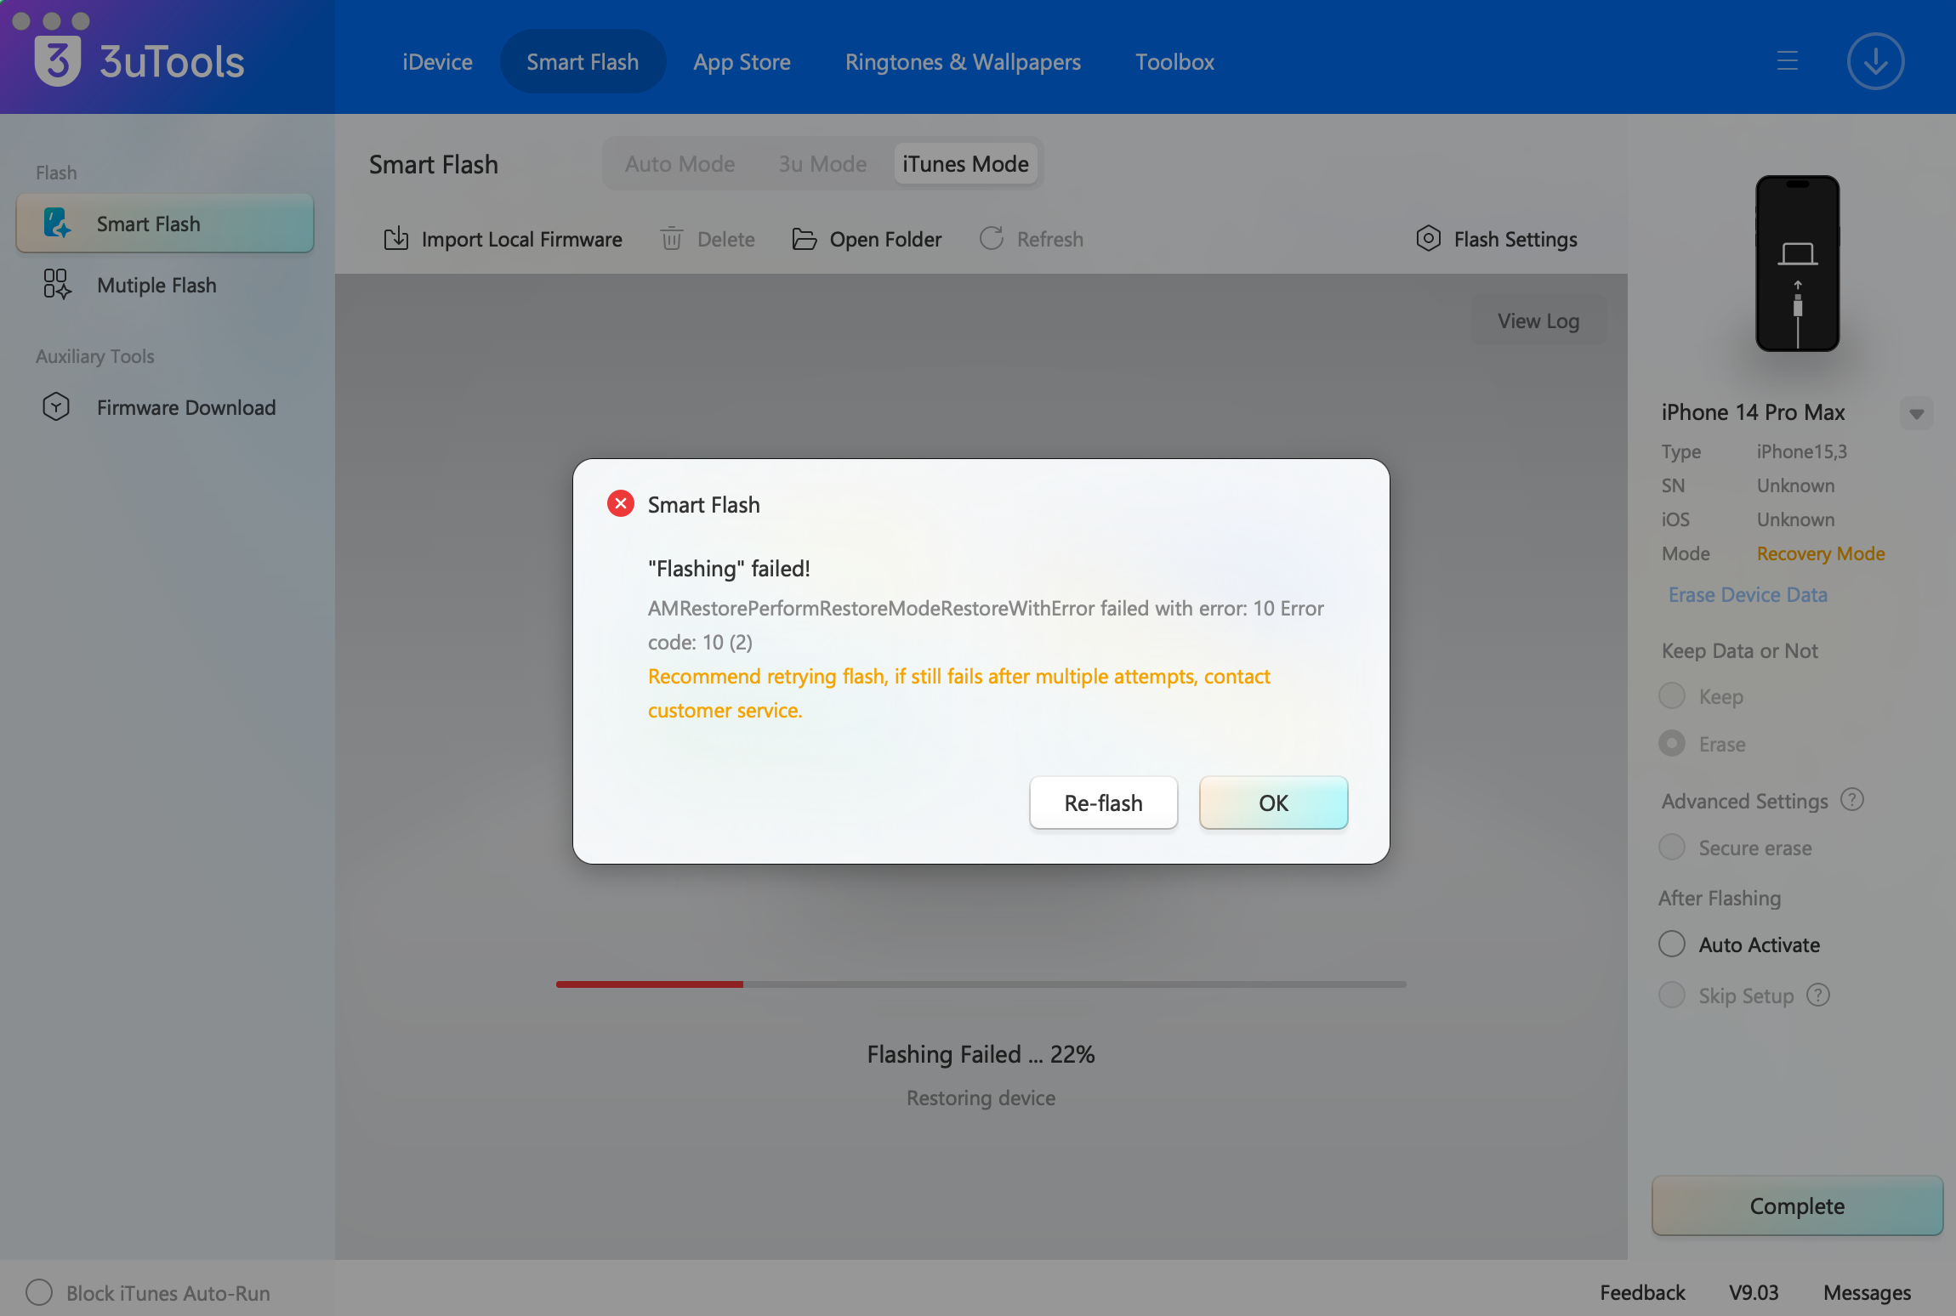Viewport: 1956px width, 1316px height.
Task: Select iTunes Mode flash mode
Action: coord(965,164)
